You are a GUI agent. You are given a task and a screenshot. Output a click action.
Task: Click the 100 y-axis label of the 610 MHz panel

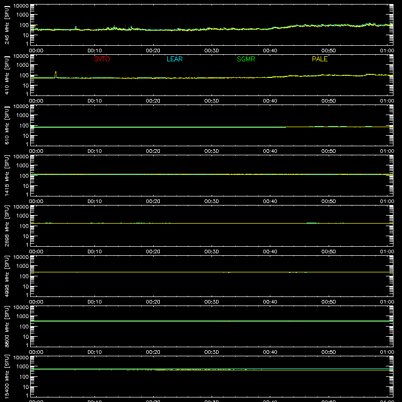pos(24,126)
